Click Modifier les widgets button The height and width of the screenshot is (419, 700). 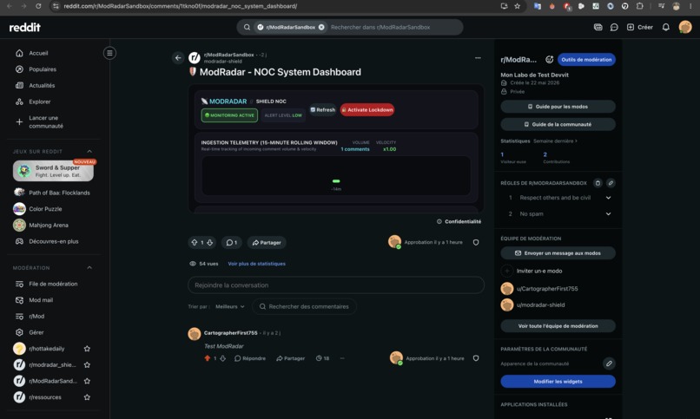pyautogui.click(x=558, y=382)
